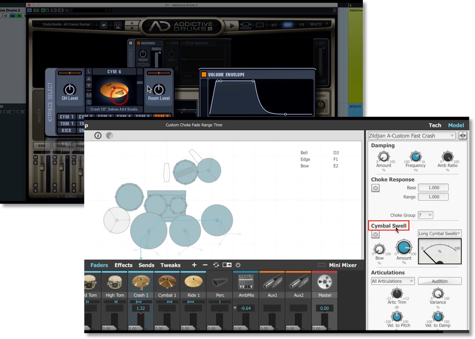Select the Master tape reel channel icon
Viewport: 475px width, 339px height.
click(x=325, y=283)
